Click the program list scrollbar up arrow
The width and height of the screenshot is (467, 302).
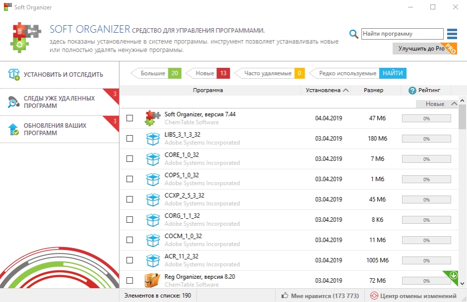pos(462,101)
